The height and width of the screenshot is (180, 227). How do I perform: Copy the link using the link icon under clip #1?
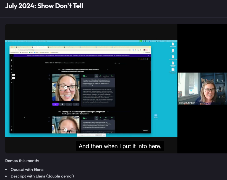(76, 104)
